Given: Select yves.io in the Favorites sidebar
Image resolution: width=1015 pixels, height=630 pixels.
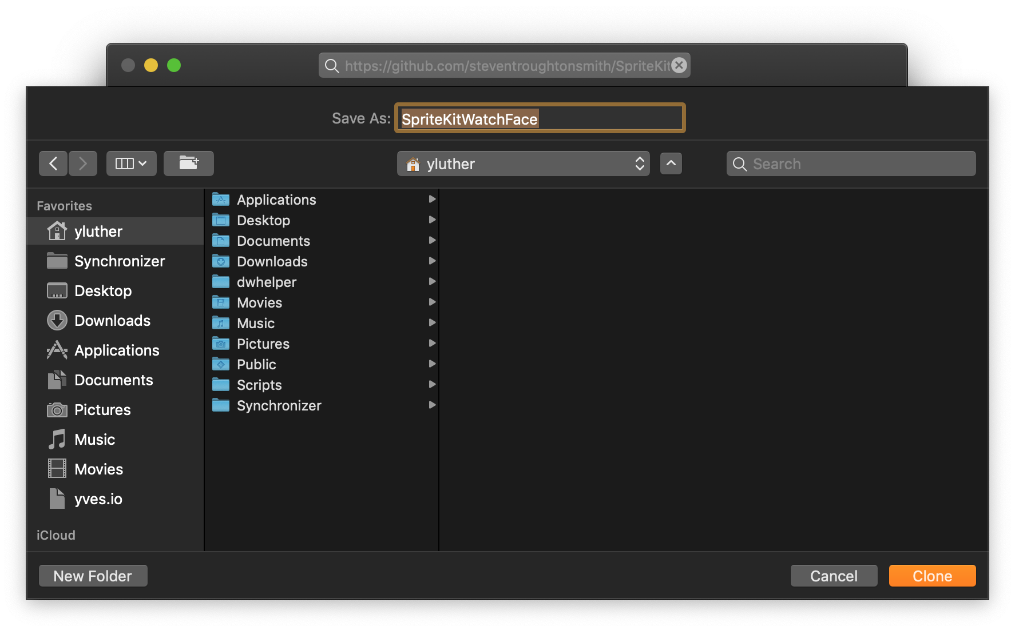Looking at the screenshot, I should coord(116,499).
